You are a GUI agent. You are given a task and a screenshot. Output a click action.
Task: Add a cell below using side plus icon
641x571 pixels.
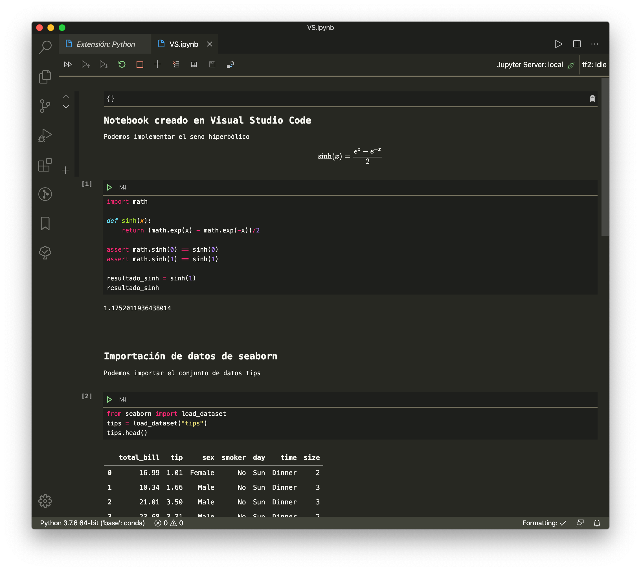65,170
